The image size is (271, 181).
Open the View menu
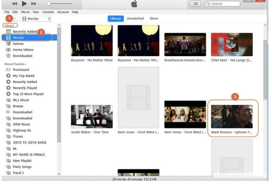coord(36,12)
